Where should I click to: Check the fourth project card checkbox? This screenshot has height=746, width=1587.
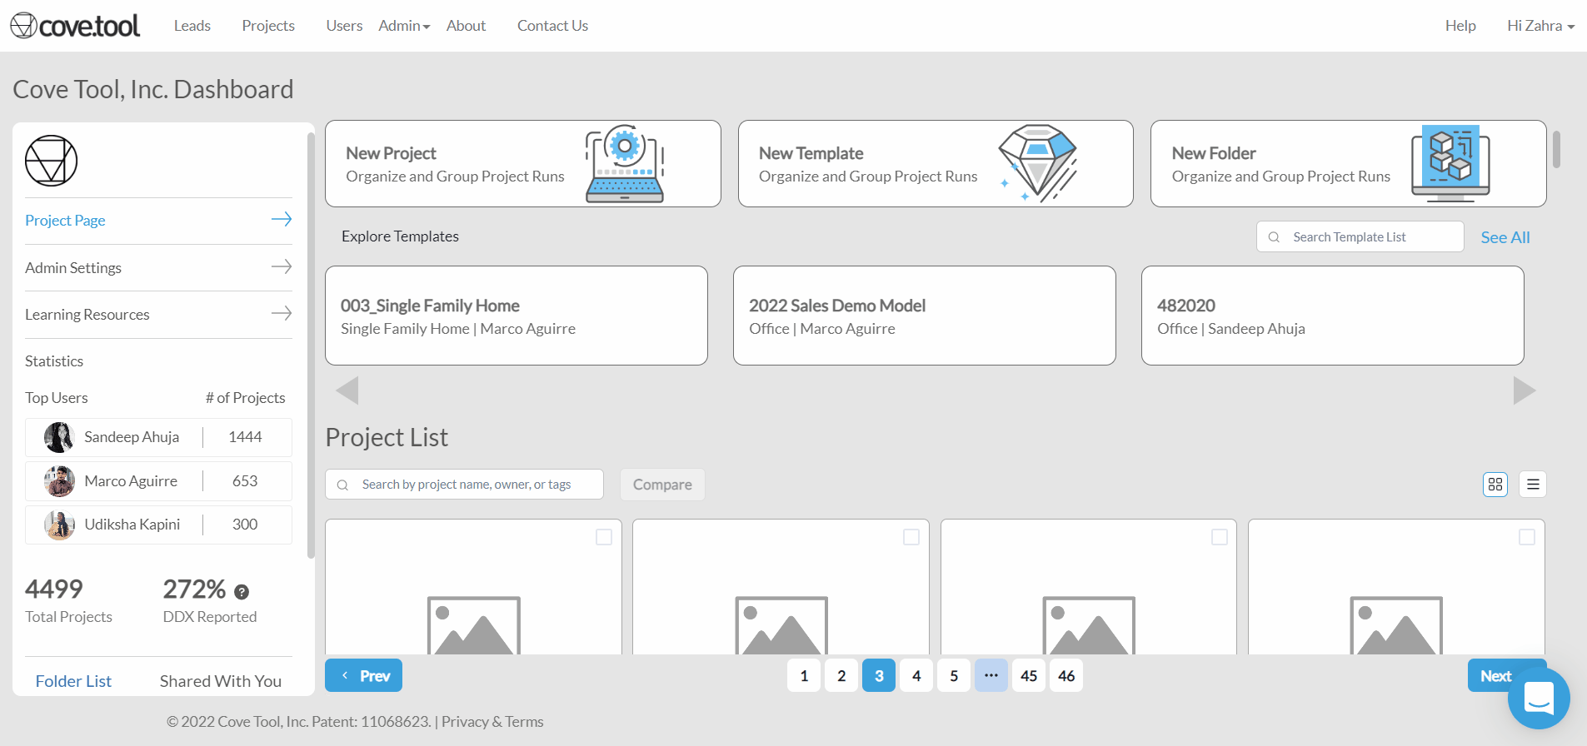coord(1527,537)
